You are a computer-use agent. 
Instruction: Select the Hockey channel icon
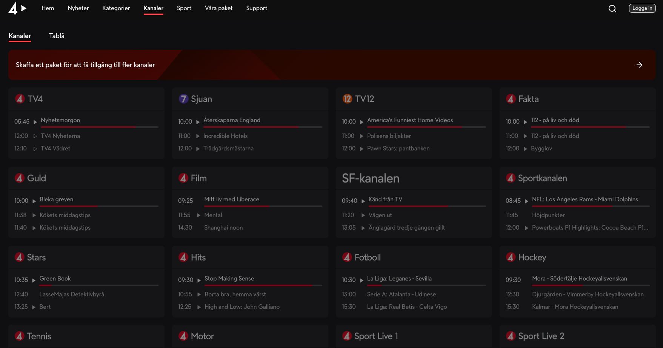click(511, 257)
